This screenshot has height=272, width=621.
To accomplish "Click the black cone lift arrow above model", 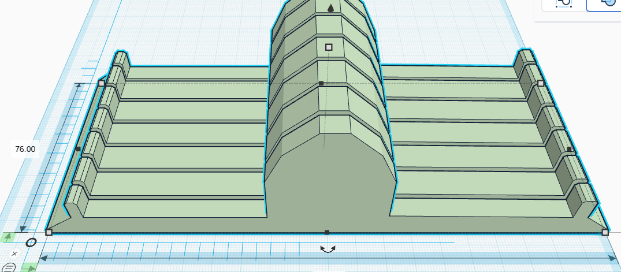I will point(330,8).
